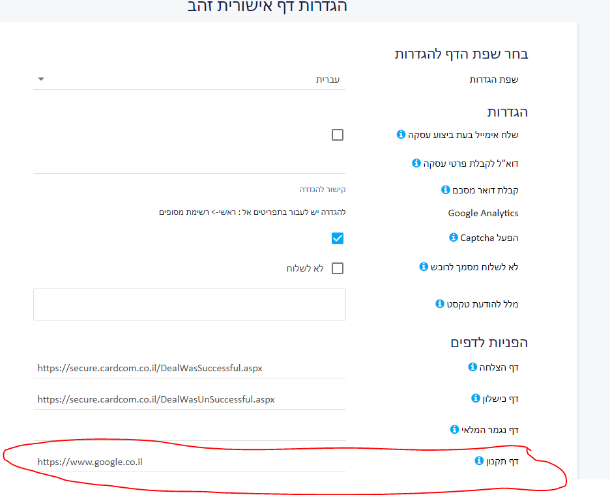The width and height of the screenshot is (610, 495).
Task: Click the דף הצלחה URL field
Action: (x=190, y=368)
